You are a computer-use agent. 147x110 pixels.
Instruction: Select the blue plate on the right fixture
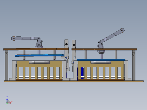[101, 60]
